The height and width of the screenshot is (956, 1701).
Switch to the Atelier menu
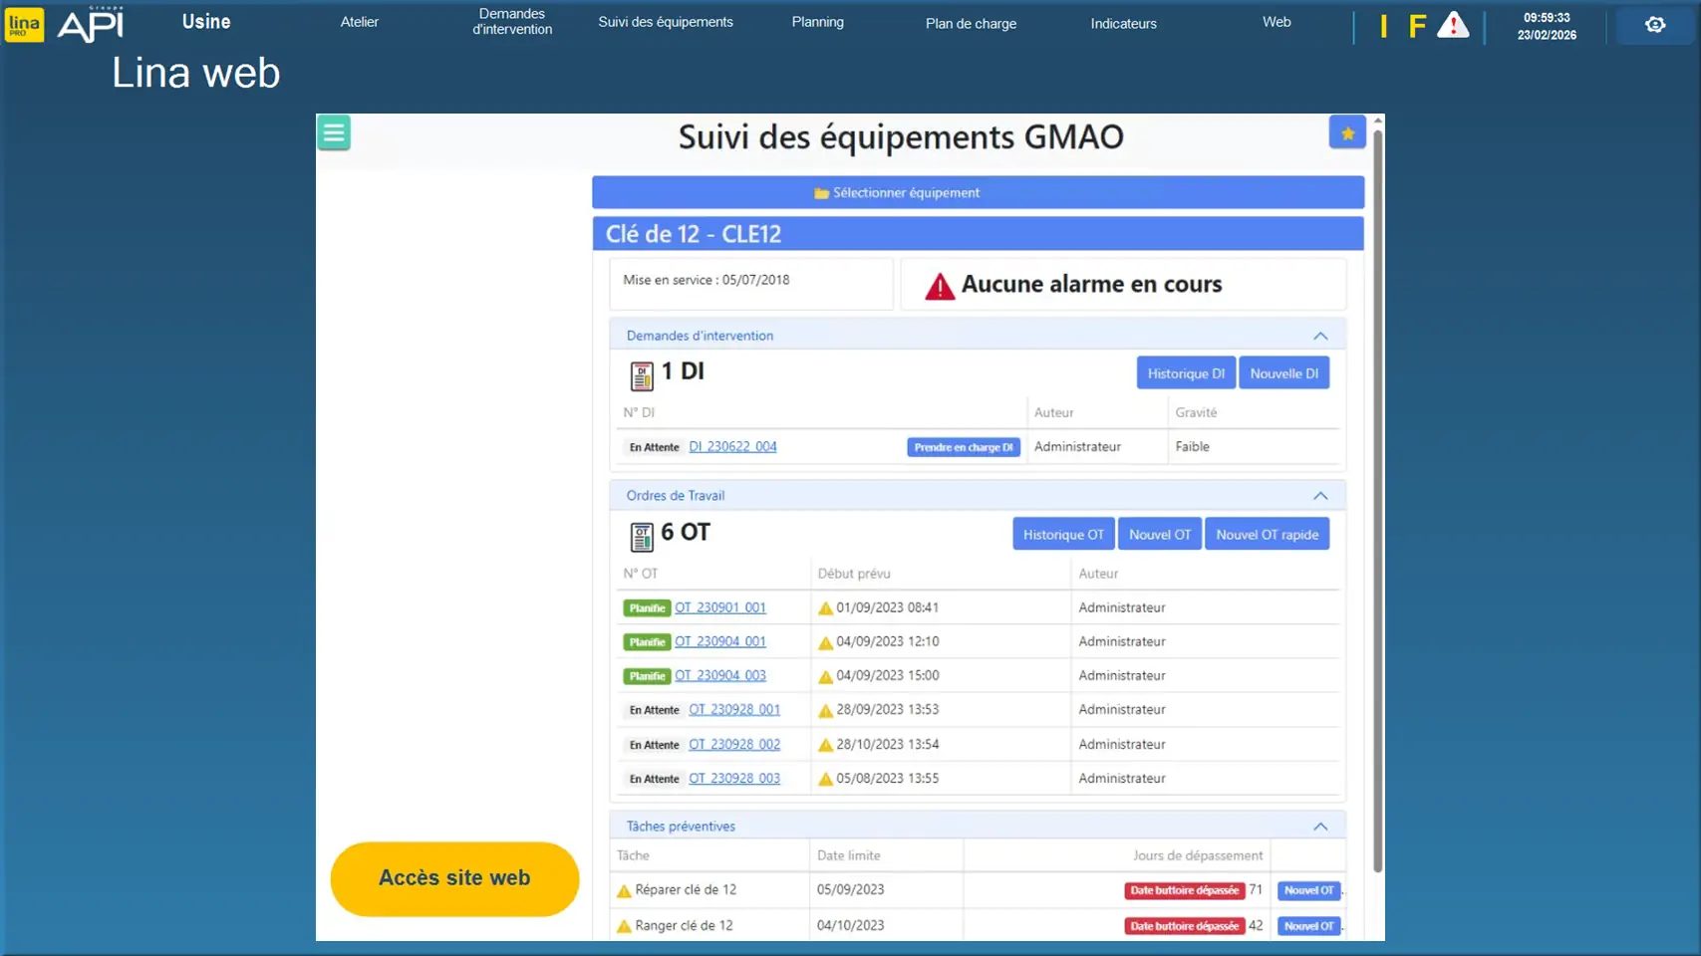click(360, 22)
